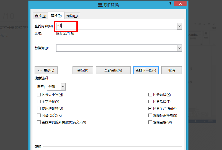Expand the 替换为 dropdown arrow
Screen dimensions: 222x150
180,48
